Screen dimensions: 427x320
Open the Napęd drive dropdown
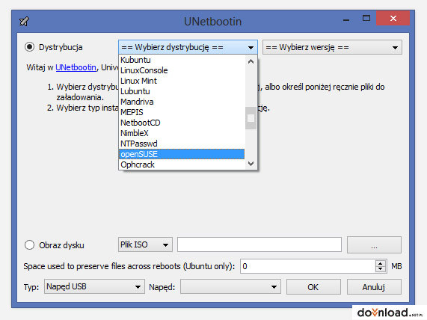[x=230, y=286]
